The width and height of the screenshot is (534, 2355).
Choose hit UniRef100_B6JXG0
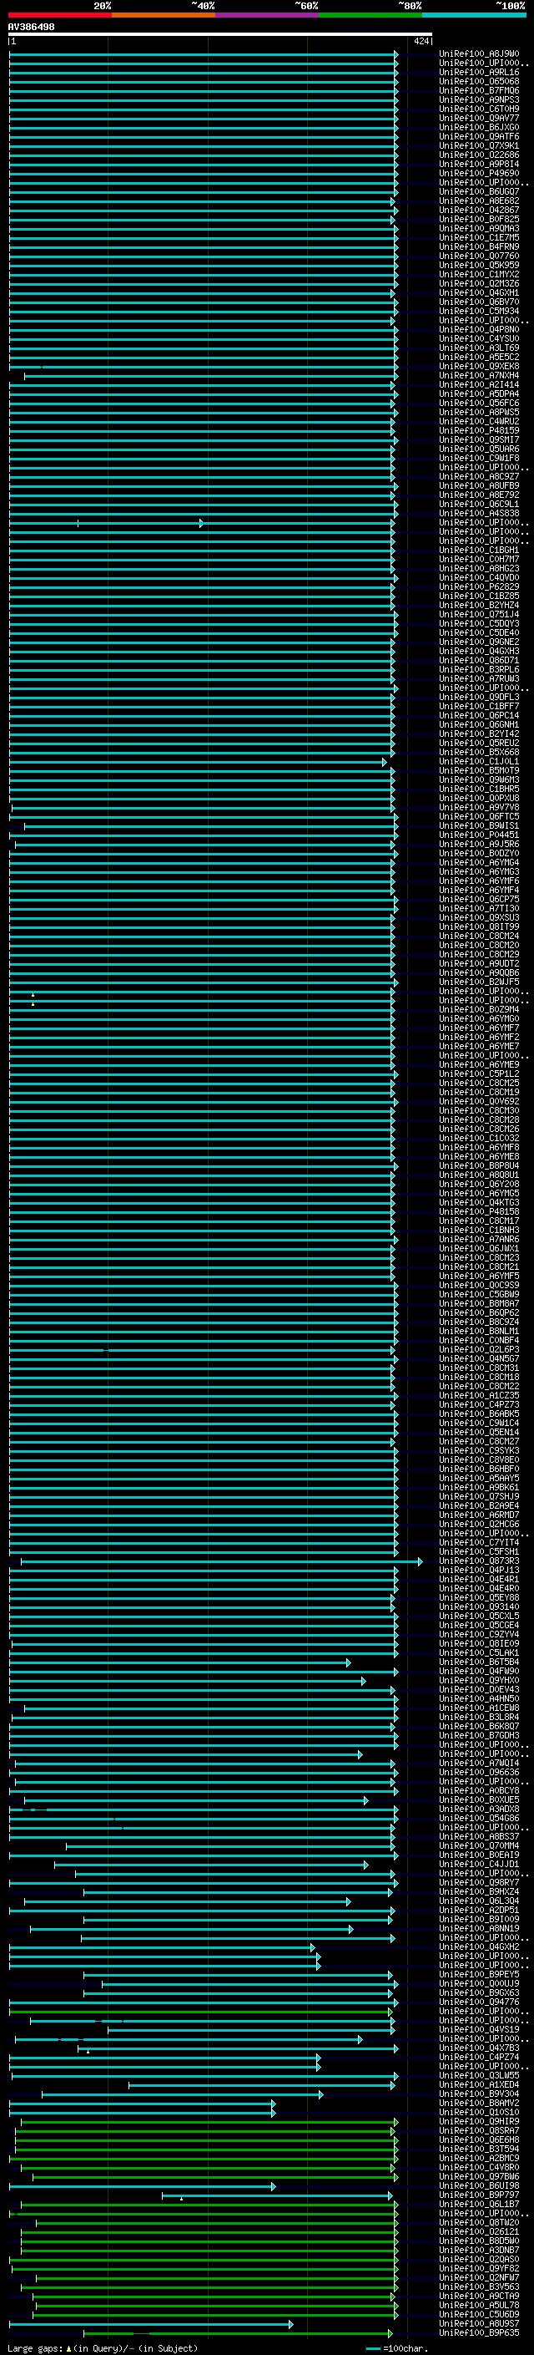click(479, 127)
